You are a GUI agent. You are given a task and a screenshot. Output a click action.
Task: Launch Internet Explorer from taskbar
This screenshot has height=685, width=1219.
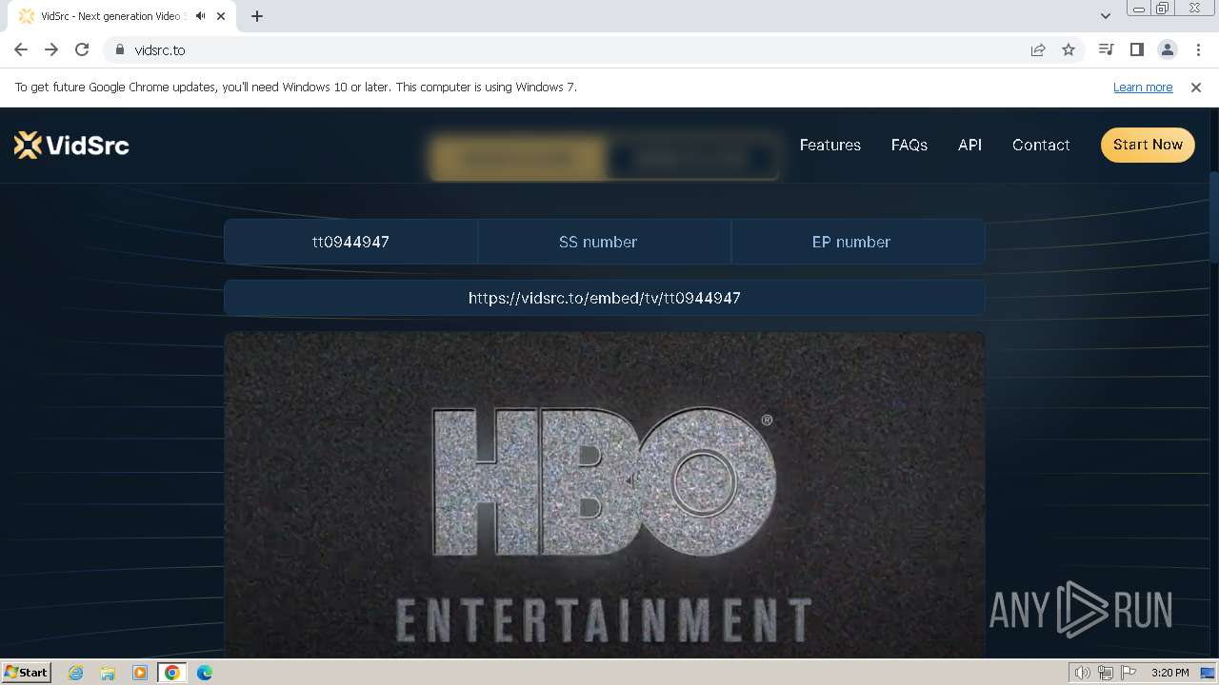point(76,673)
